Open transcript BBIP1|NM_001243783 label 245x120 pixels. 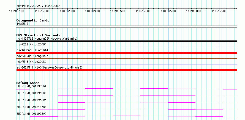(x=31, y=107)
